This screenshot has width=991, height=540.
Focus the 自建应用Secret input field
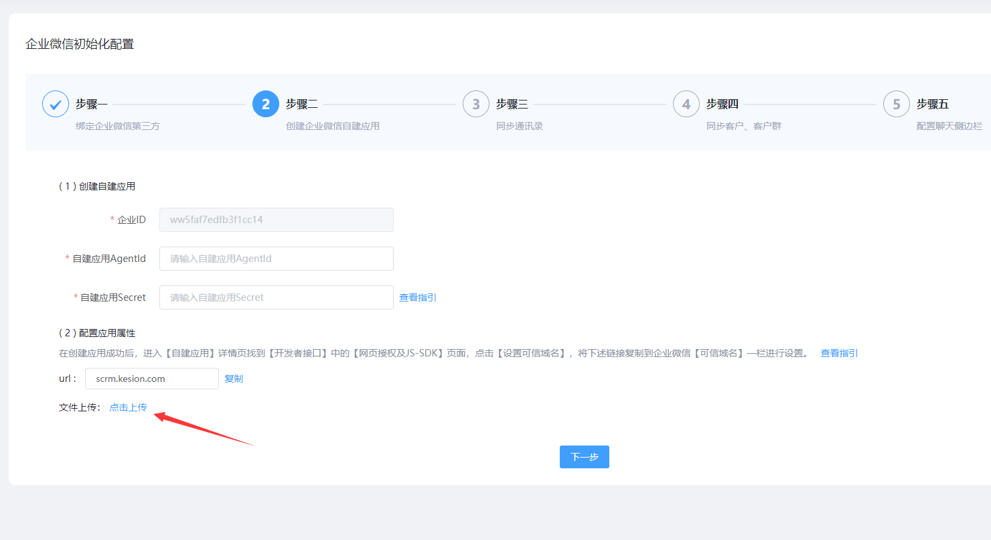[276, 297]
